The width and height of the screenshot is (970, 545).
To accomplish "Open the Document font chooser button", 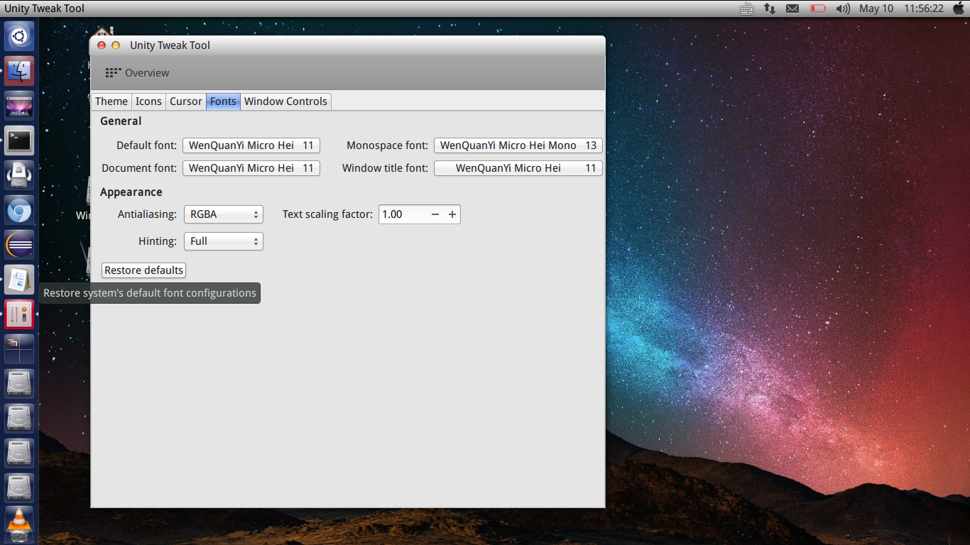I will 251,168.
